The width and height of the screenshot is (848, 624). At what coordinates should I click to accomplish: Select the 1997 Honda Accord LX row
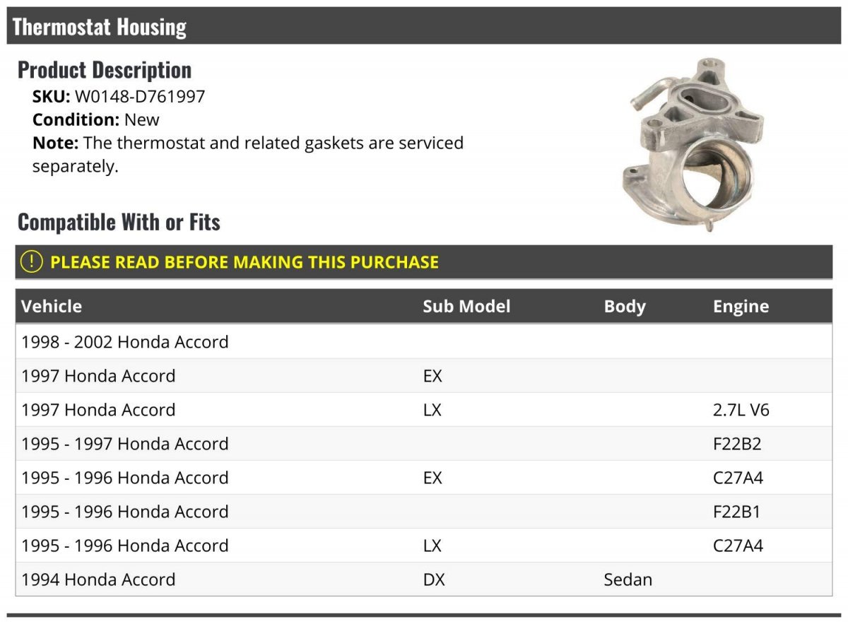[424, 410]
